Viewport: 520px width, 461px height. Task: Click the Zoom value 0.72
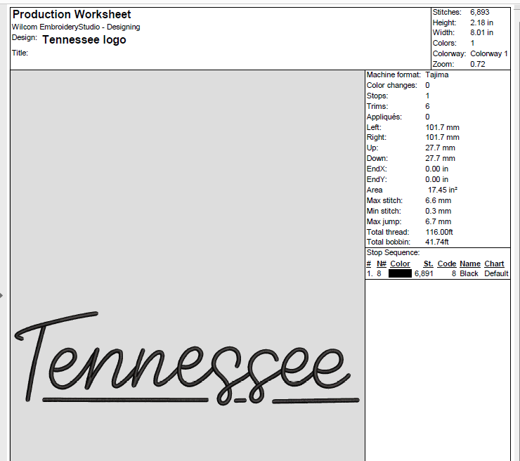pos(478,64)
